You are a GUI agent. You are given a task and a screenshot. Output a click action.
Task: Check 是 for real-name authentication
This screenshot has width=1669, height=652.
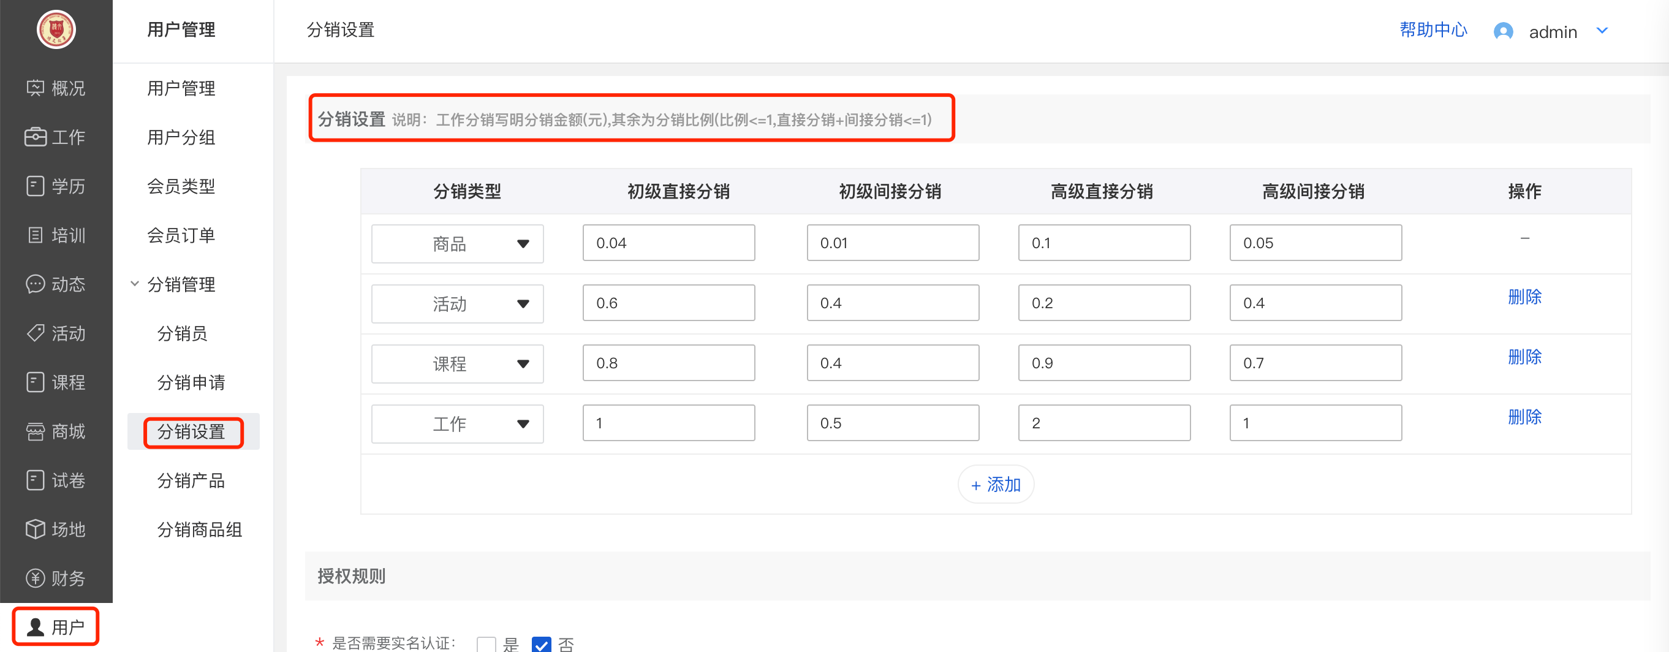(486, 643)
